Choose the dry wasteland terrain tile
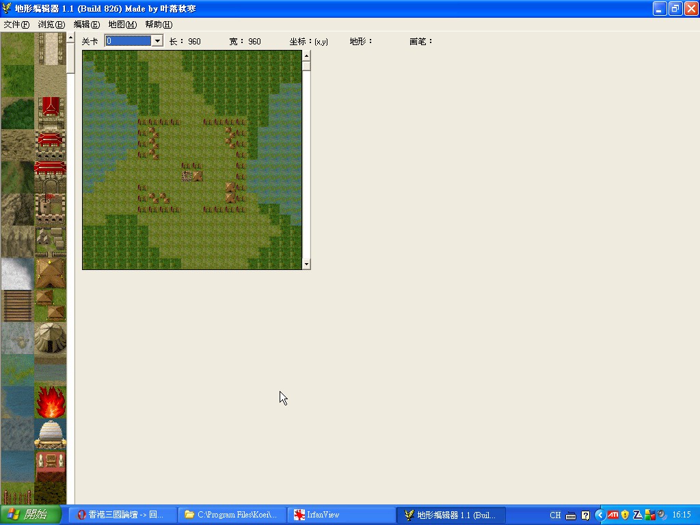 (x=17, y=145)
